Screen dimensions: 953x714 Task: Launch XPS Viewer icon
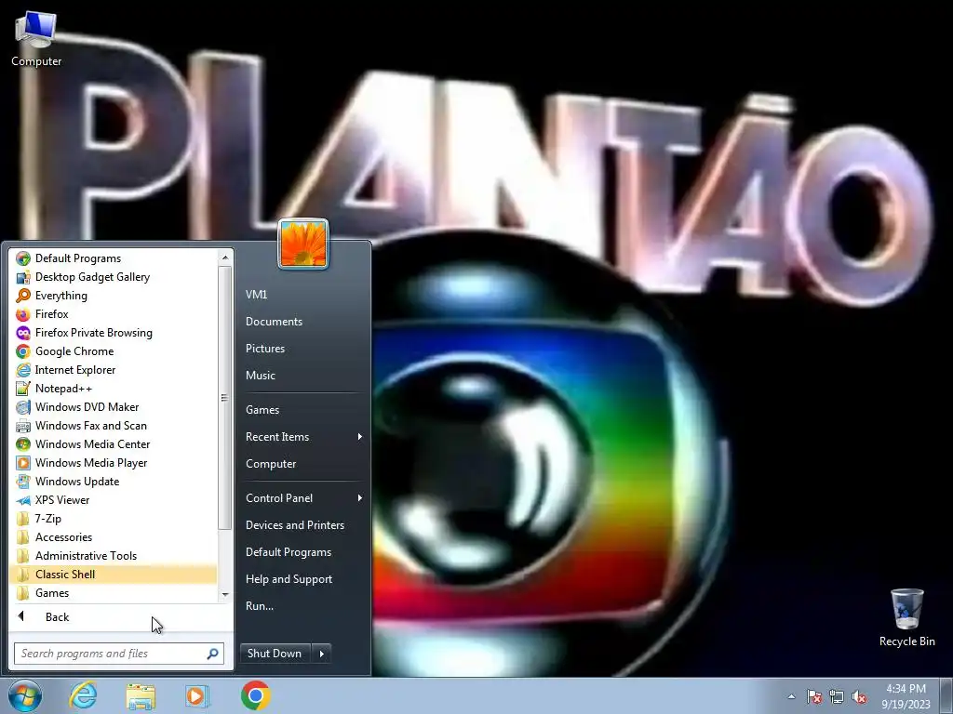point(23,500)
